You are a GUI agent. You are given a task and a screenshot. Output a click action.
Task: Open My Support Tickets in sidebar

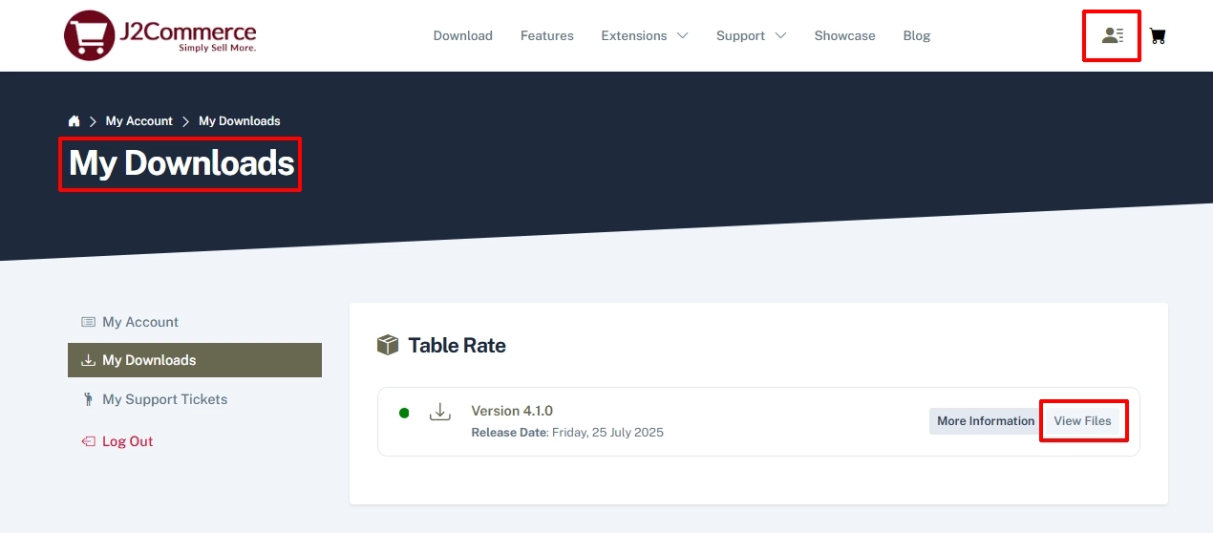[195, 399]
